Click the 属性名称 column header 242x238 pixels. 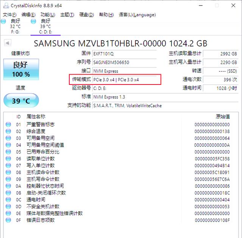[36, 116]
